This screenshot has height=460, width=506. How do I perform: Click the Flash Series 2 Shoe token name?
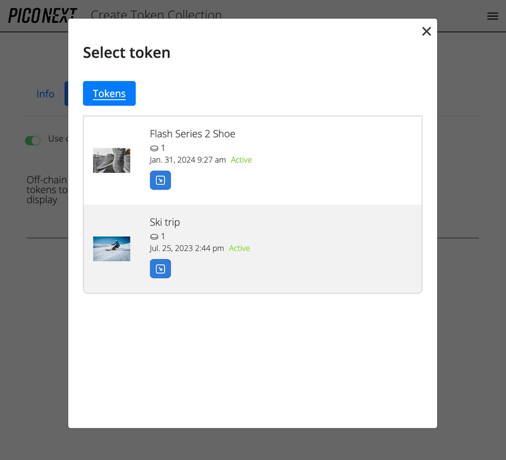(x=192, y=134)
